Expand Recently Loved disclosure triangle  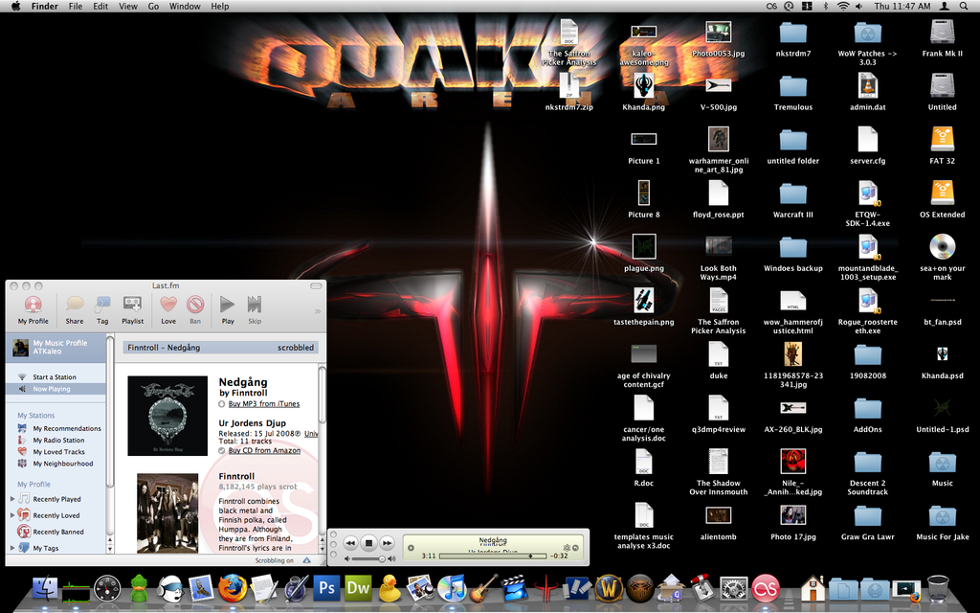(12, 515)
